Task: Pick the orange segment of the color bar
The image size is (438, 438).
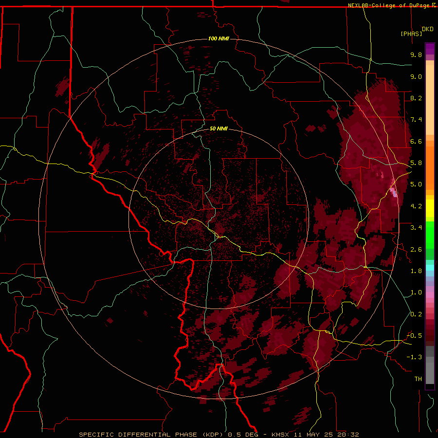Action: pos(430,167)
